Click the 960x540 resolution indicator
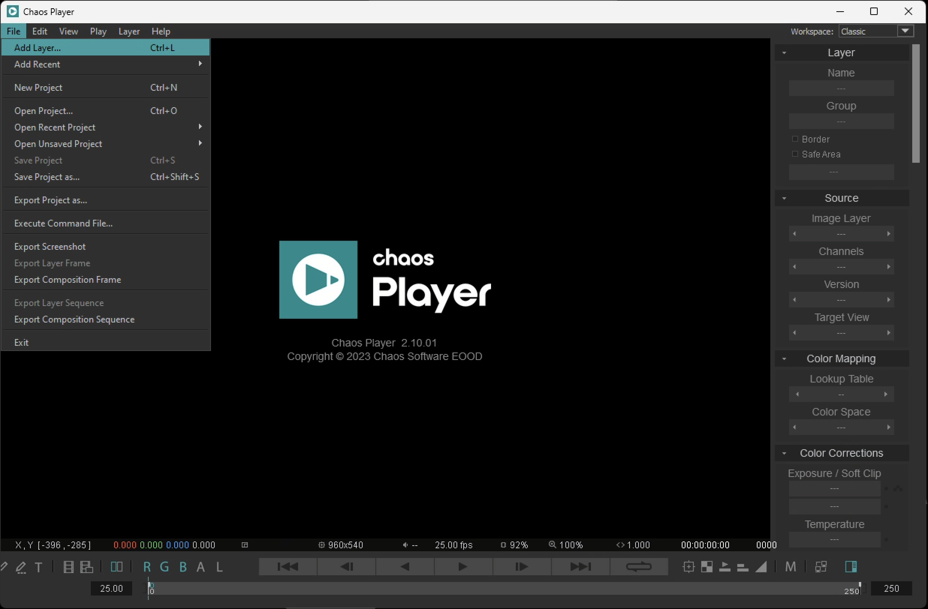Screen dimensions: 928x609 click(x=340, y=545)
